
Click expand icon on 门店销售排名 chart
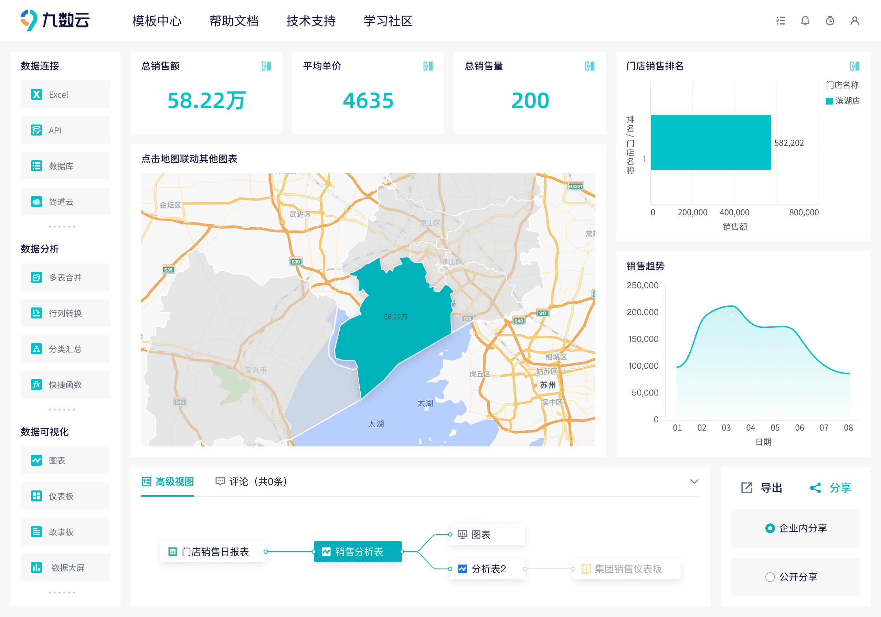[855, 66]
